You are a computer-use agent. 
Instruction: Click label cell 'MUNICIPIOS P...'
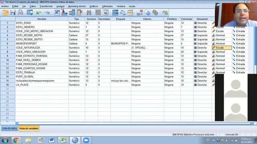point(120,44)
